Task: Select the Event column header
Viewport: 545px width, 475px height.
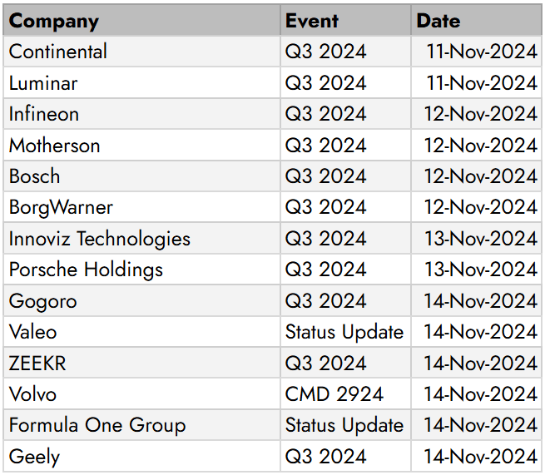Action: [x=345, y=20]
